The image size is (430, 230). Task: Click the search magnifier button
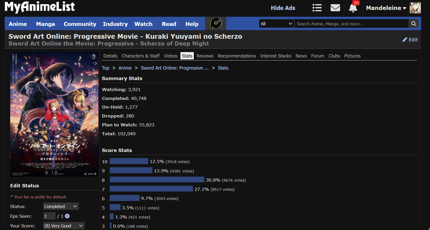(414, 24)
